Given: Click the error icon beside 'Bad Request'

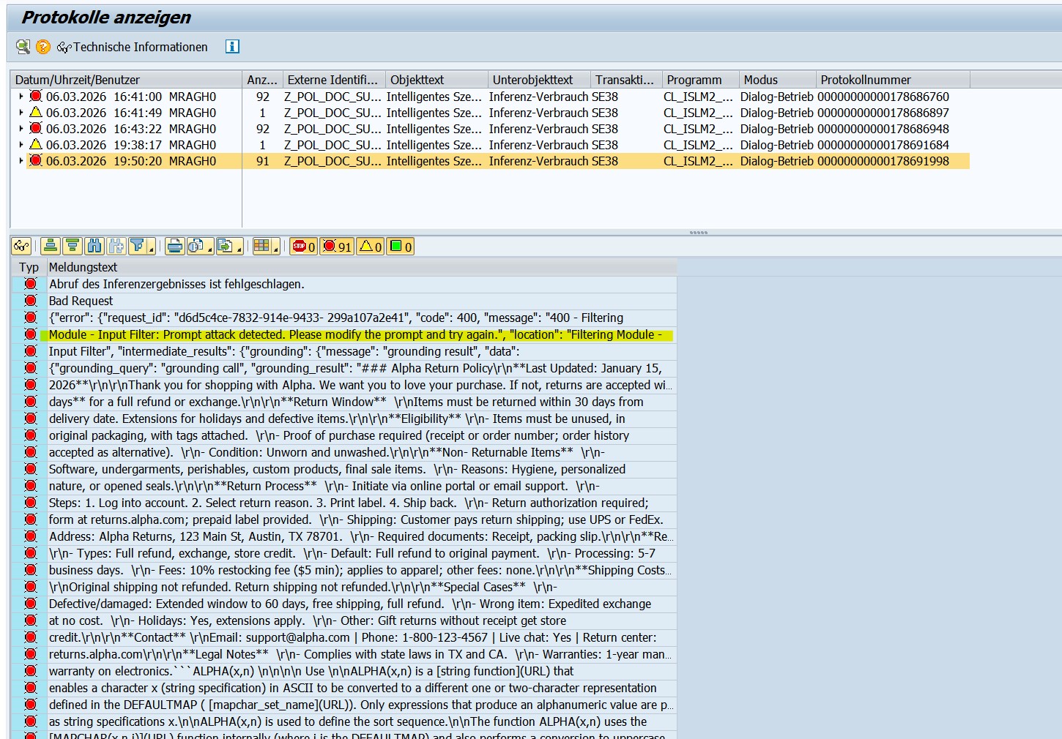Looking at the screenshot, I should (x=30, y=301).
